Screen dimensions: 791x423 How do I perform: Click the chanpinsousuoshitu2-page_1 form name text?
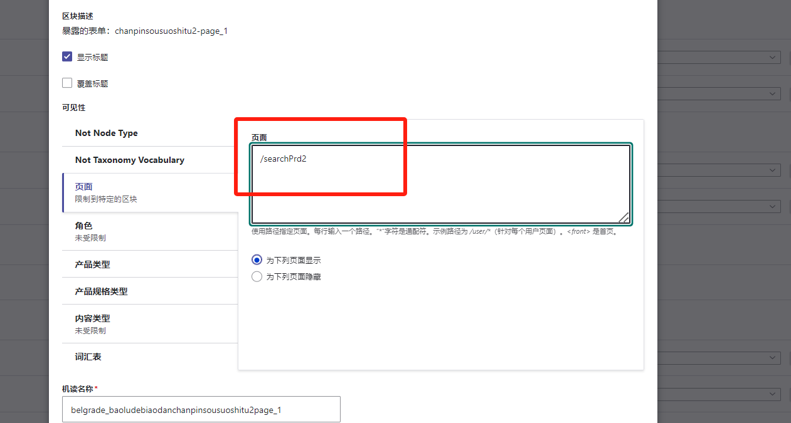pyautogui.click(x=171, y=30)
